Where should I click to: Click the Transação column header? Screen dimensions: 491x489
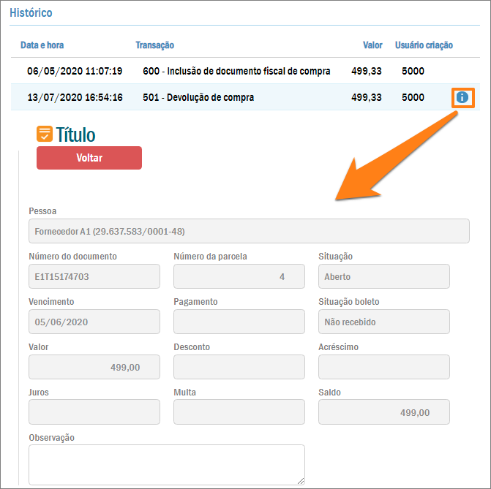154,45
